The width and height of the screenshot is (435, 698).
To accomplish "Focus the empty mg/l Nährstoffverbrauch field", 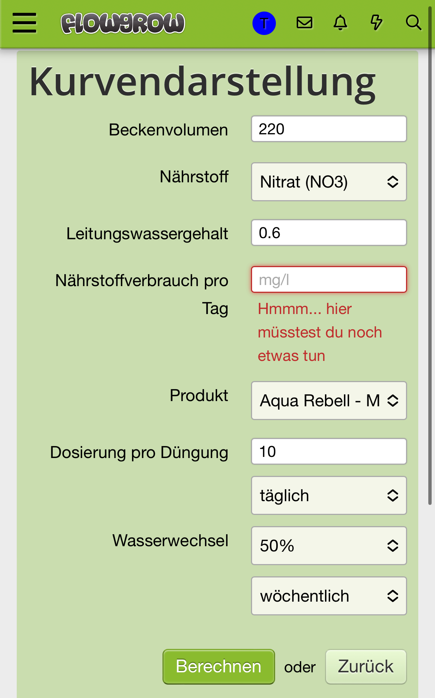I will 329,279.
